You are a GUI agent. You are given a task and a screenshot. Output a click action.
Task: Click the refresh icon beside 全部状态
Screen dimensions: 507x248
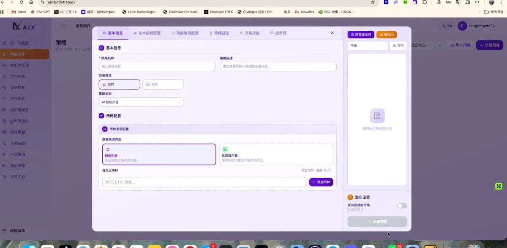(x=440, y=45)
